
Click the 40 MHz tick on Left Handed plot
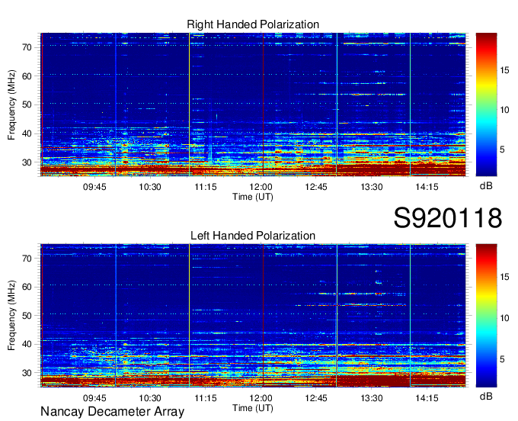[x=27, y=344]
